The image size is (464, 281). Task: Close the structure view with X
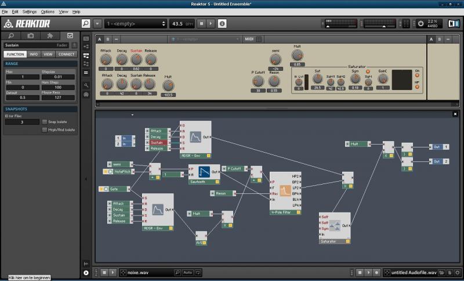pos(455,114)
